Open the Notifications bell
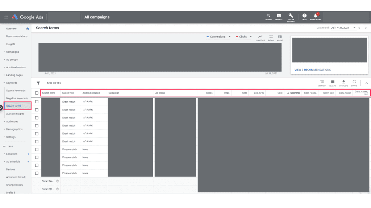This screenshot has width=371, height=208. [316, 17]
